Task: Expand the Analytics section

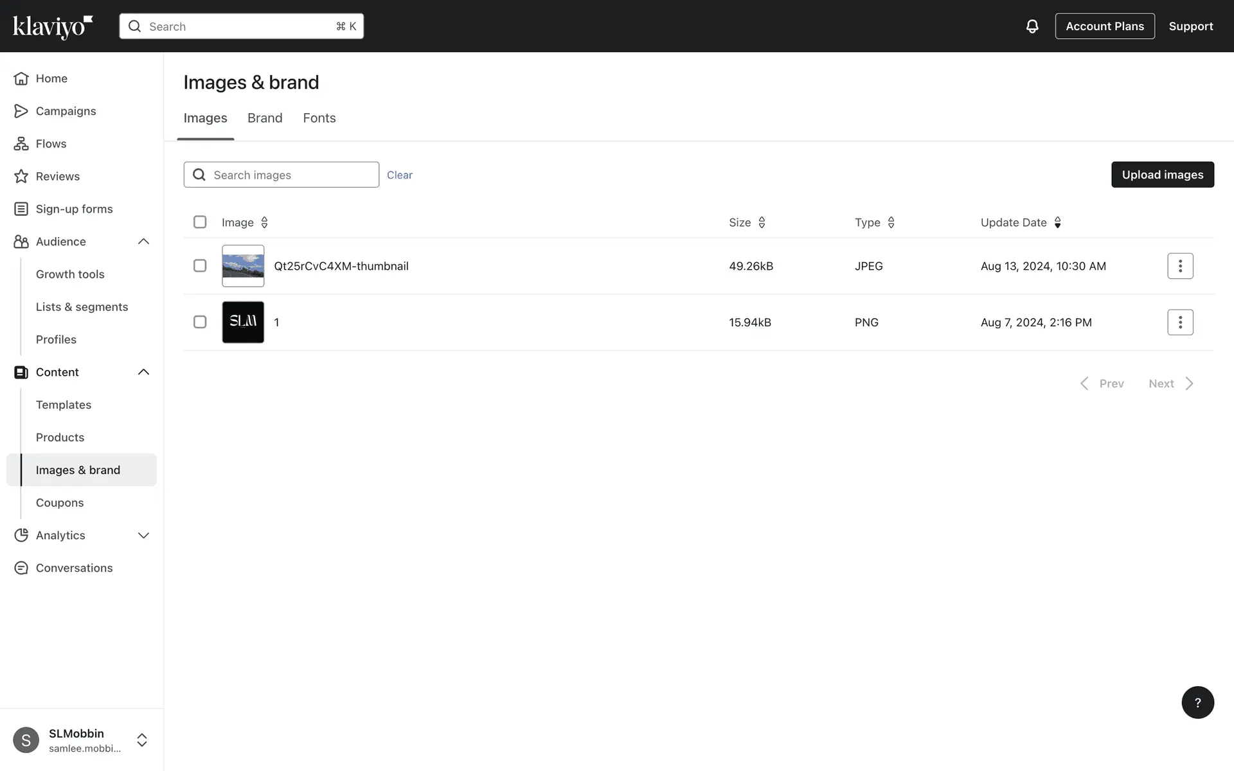Action: click(x=143, y=535)
